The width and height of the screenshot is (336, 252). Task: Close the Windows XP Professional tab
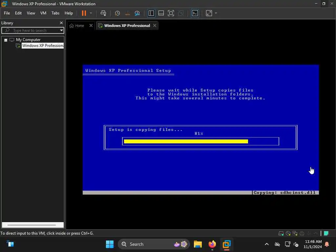[155, 26]
